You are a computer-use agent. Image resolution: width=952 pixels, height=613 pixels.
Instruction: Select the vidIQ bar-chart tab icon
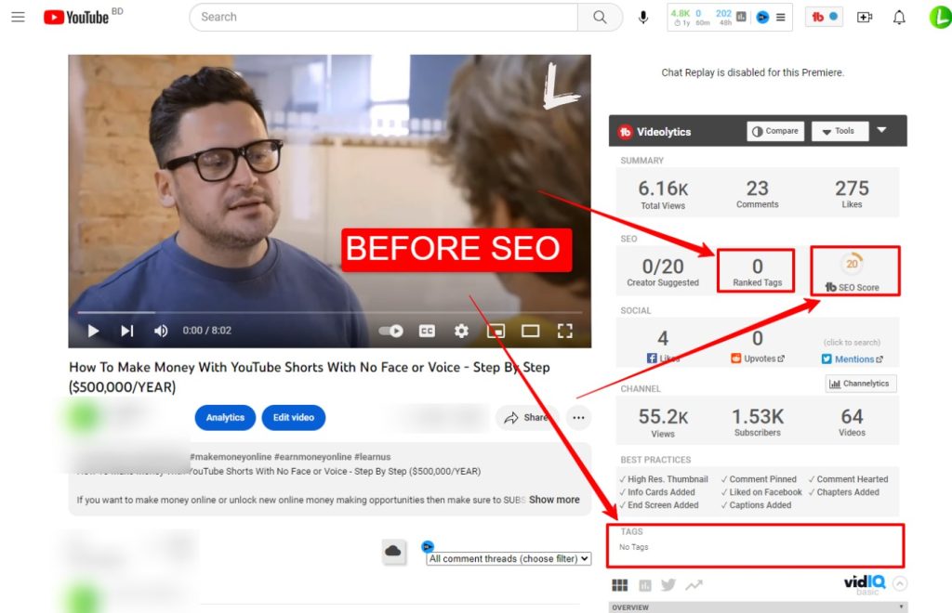pyautogui.click(x=645, y=585)
